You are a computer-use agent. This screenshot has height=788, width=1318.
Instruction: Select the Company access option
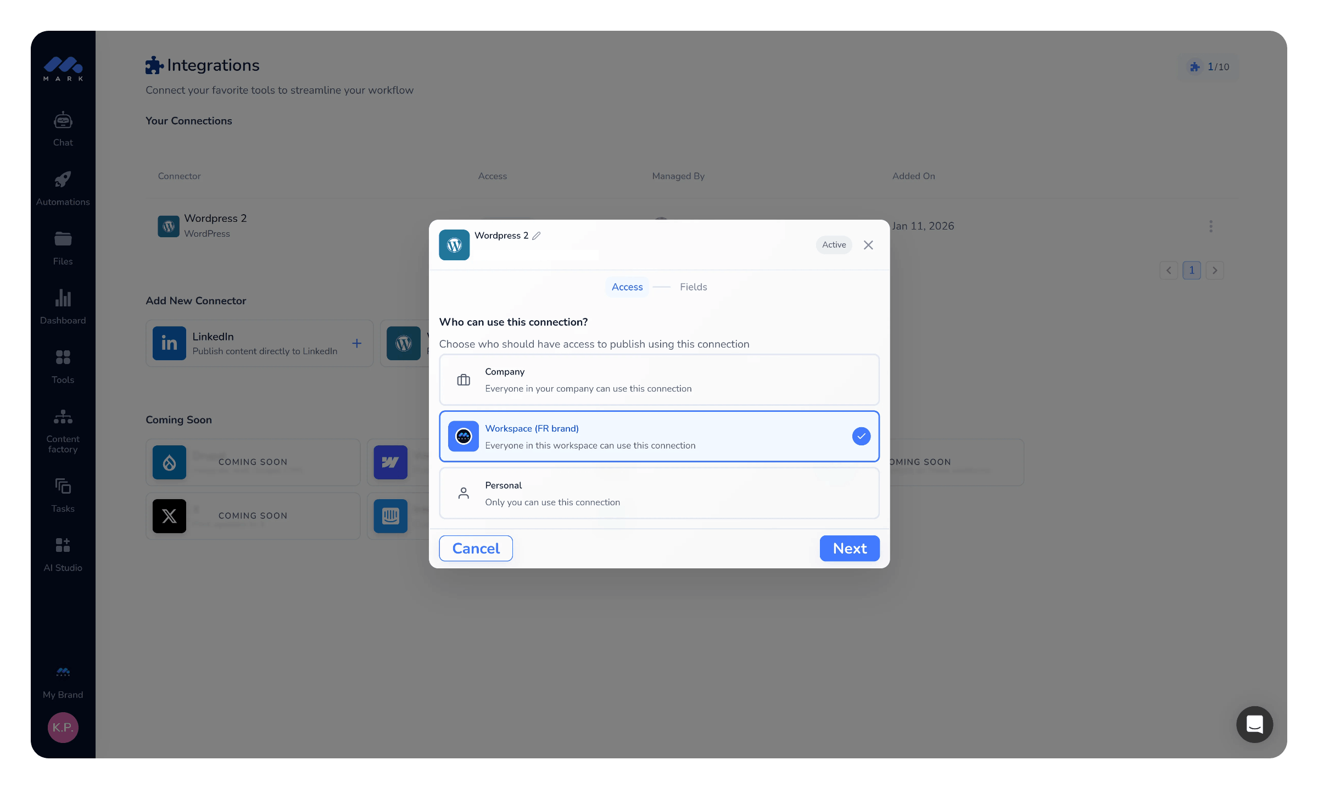tap(659, 380)
